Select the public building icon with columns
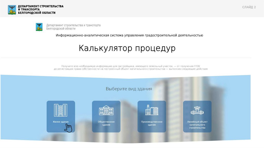264x148 pixels. coord(106,110)
